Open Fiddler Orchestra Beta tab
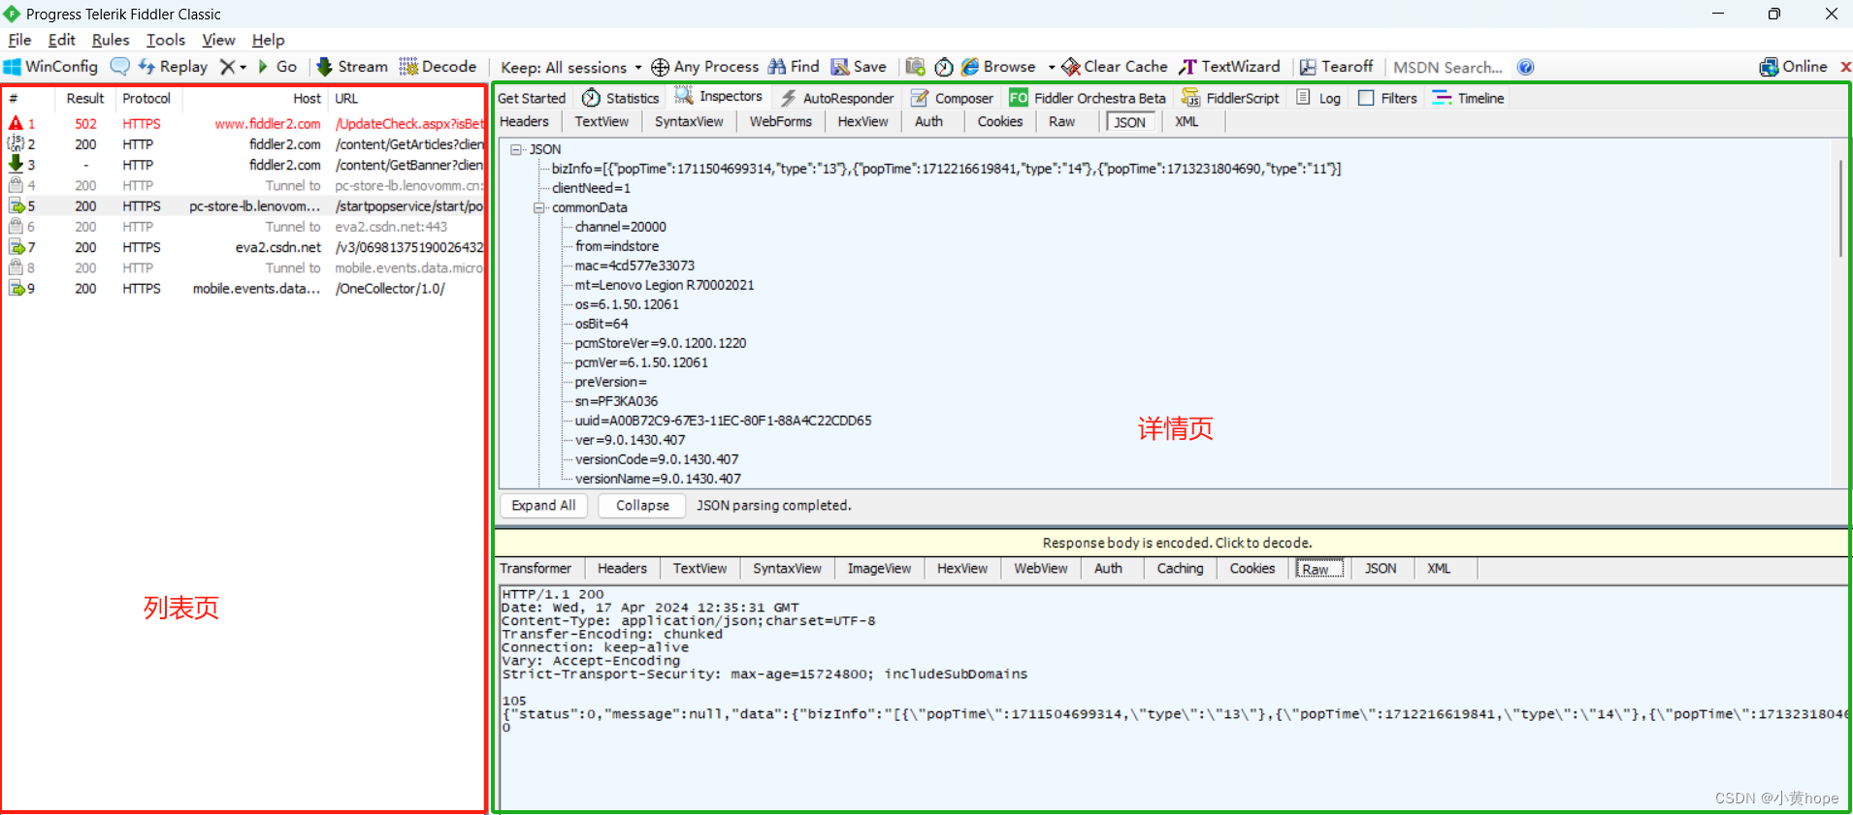1853x815 pixels. 1088,98
